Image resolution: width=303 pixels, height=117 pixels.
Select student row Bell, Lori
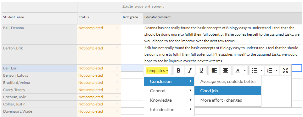click(x=39, y=68)
